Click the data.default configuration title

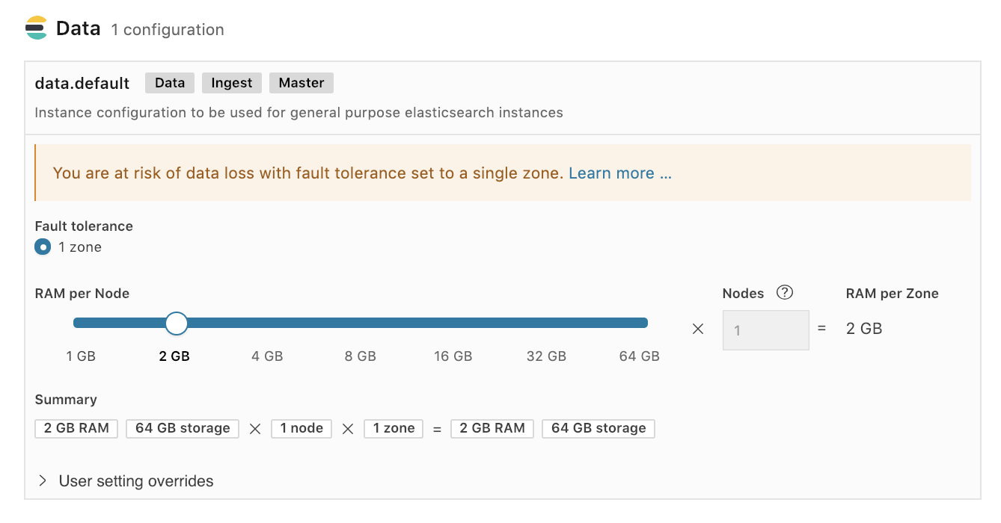click(x=82, y=84)
